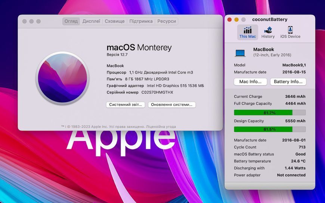The height and width of the screenshot is (203, 325).
Task: Open the Сховище tab
Action: tap(115, 21)
